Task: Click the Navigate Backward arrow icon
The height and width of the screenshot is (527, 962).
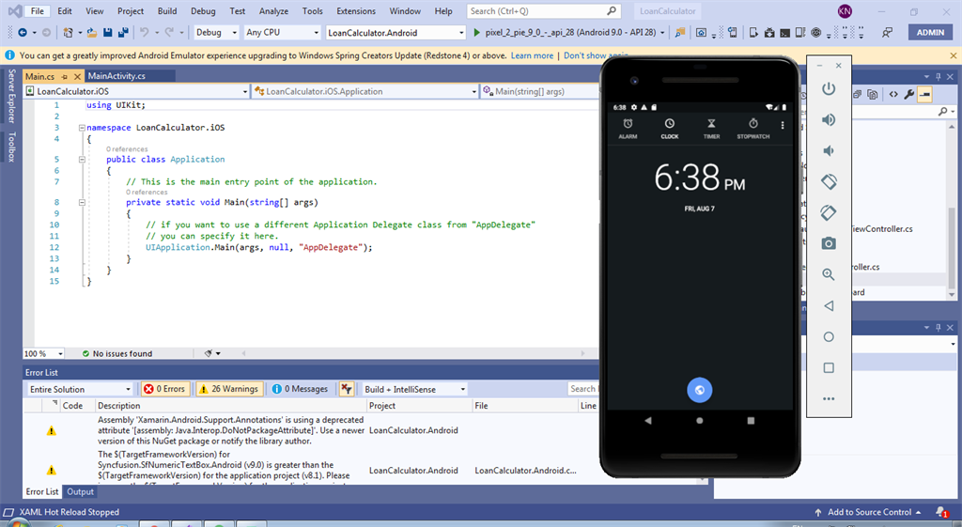Action: coord(23,33)
